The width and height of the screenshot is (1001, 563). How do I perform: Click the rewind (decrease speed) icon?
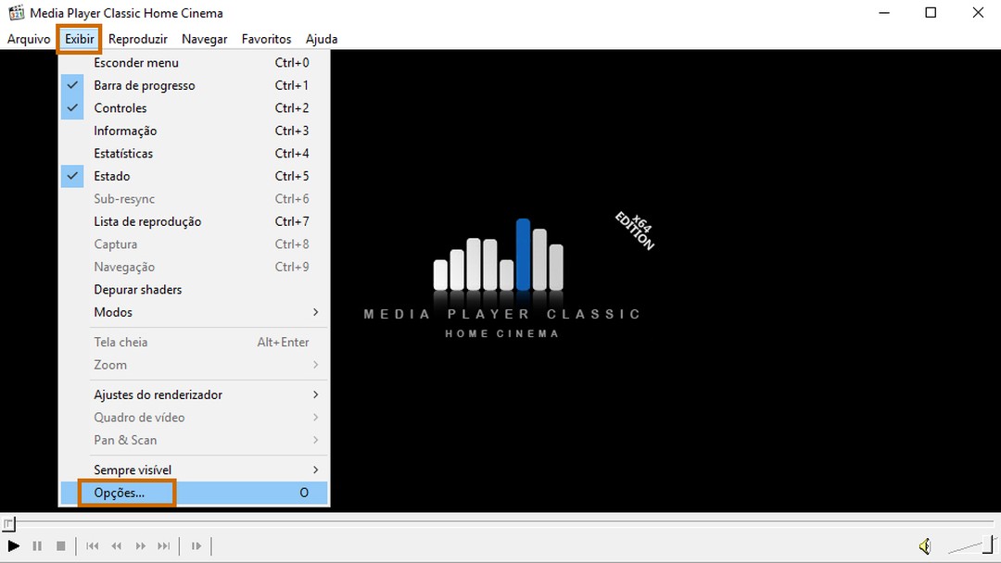point(117,546)
